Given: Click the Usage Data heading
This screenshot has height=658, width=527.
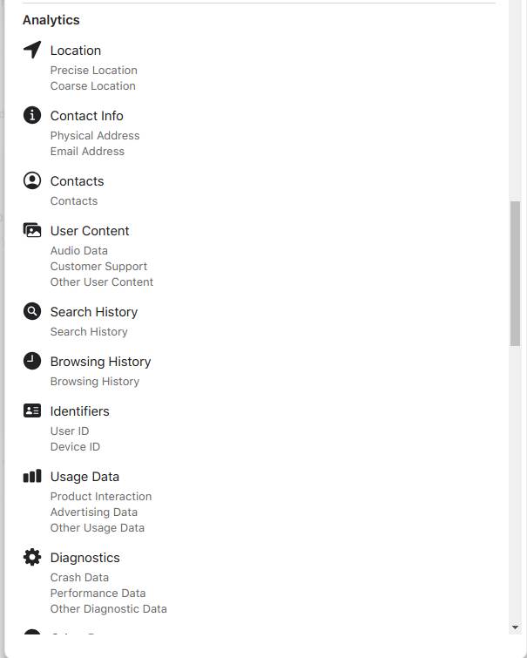Looking at the screenshot, I should [x=84, y=477].
